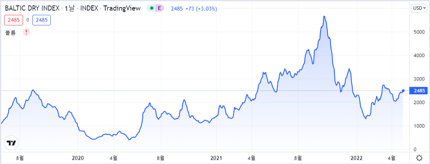Screen dimensions: 430x164
Task: Click the last-price dot on the line
Action: click(x=403, y=91)
